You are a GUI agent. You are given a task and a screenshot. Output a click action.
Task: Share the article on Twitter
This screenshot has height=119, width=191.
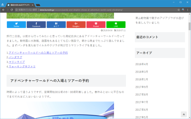16,25
